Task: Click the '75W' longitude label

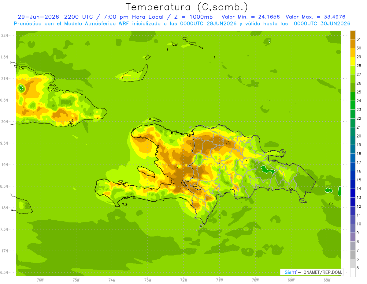Action: [x=76, y=280]
